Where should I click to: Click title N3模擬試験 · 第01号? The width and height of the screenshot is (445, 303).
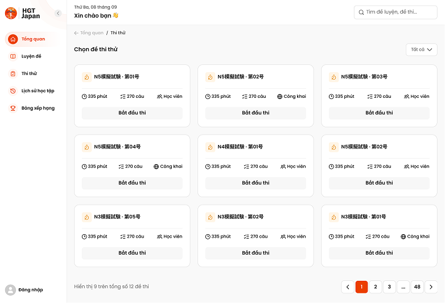point(364,217)
